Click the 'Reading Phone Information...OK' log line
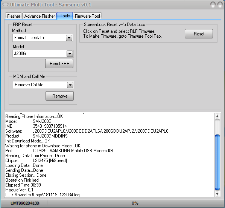 pyautogui.click(x=34, y=116)
